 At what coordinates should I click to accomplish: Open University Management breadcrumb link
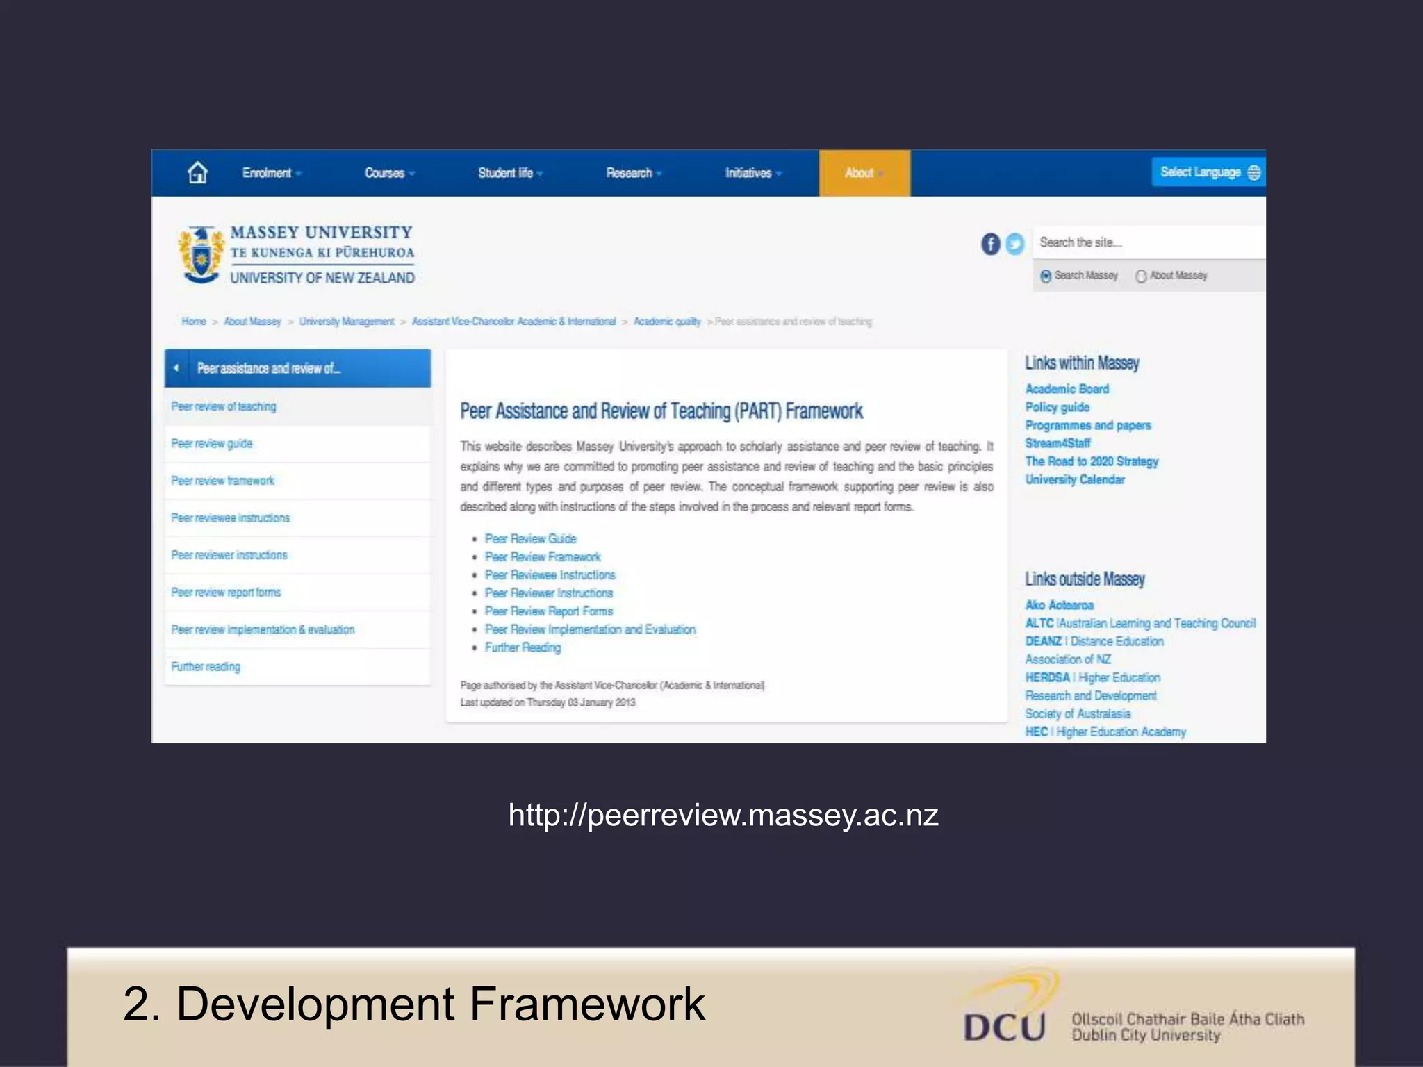pos(347,322)
